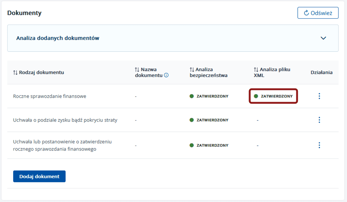347x202 pixels.
Task: Sort the table by Rodzaj dokumentu
Action: click(39, 72)
